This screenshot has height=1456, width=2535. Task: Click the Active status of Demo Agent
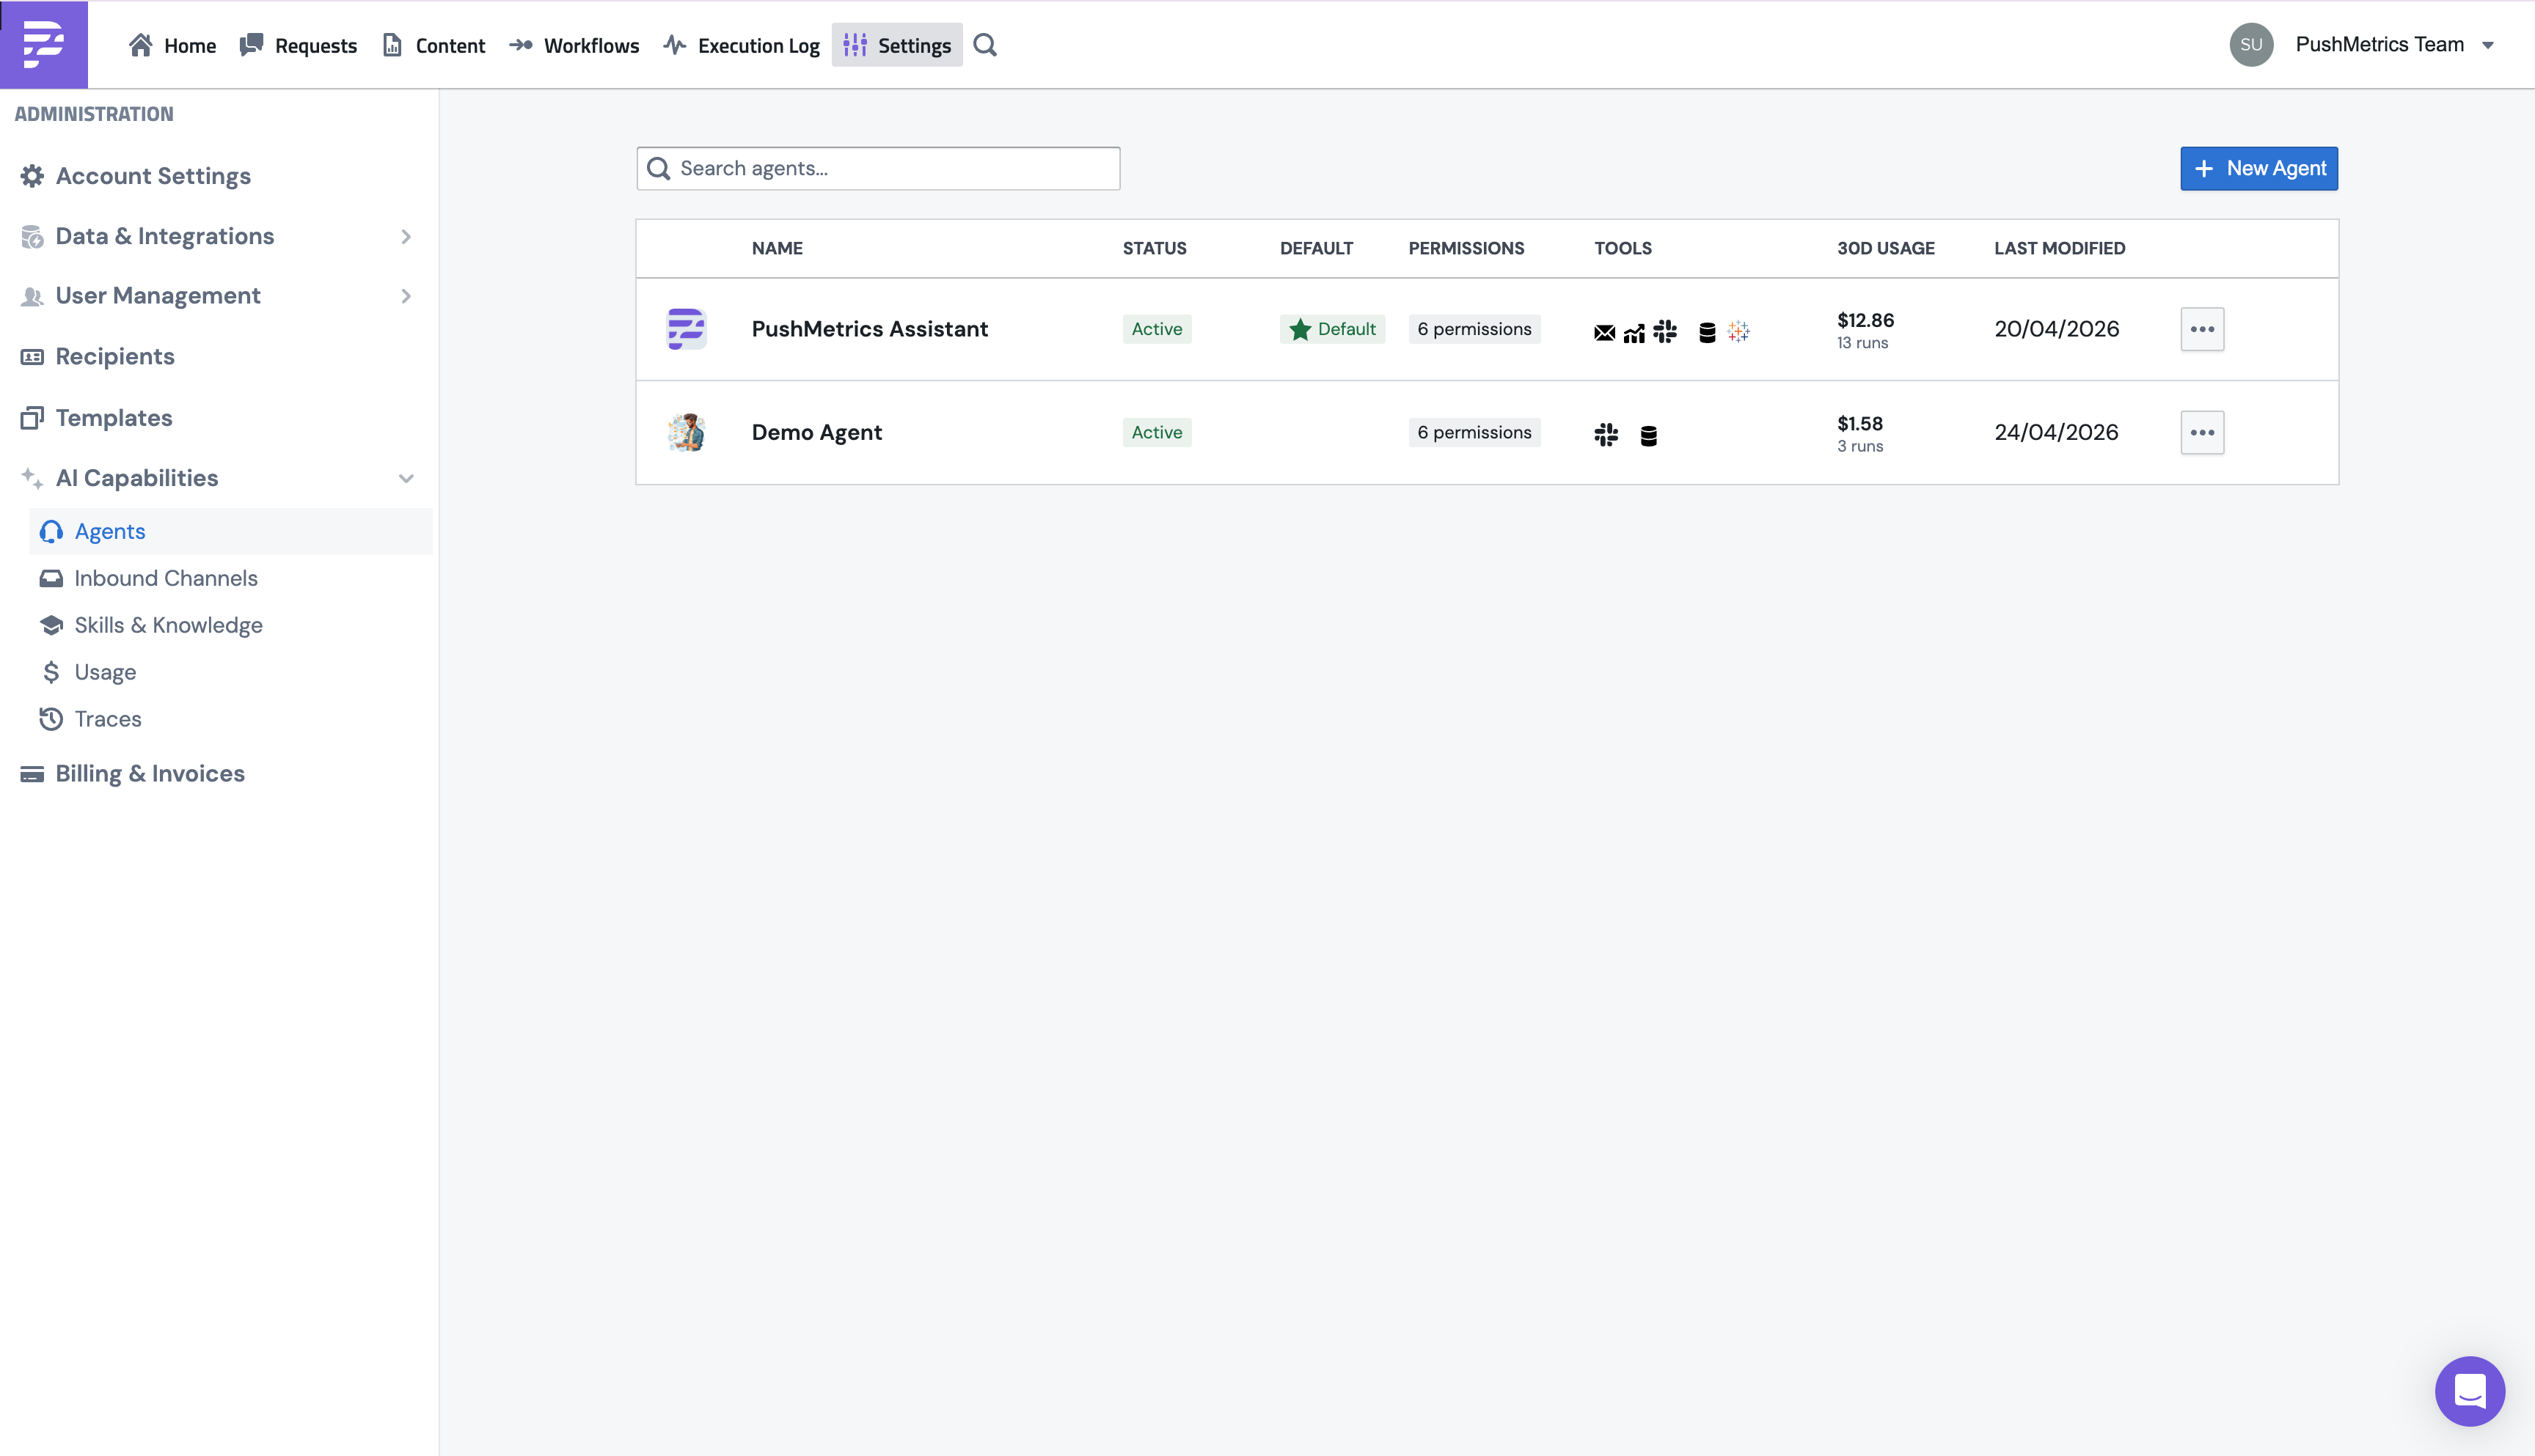(x=1157, y=432)
